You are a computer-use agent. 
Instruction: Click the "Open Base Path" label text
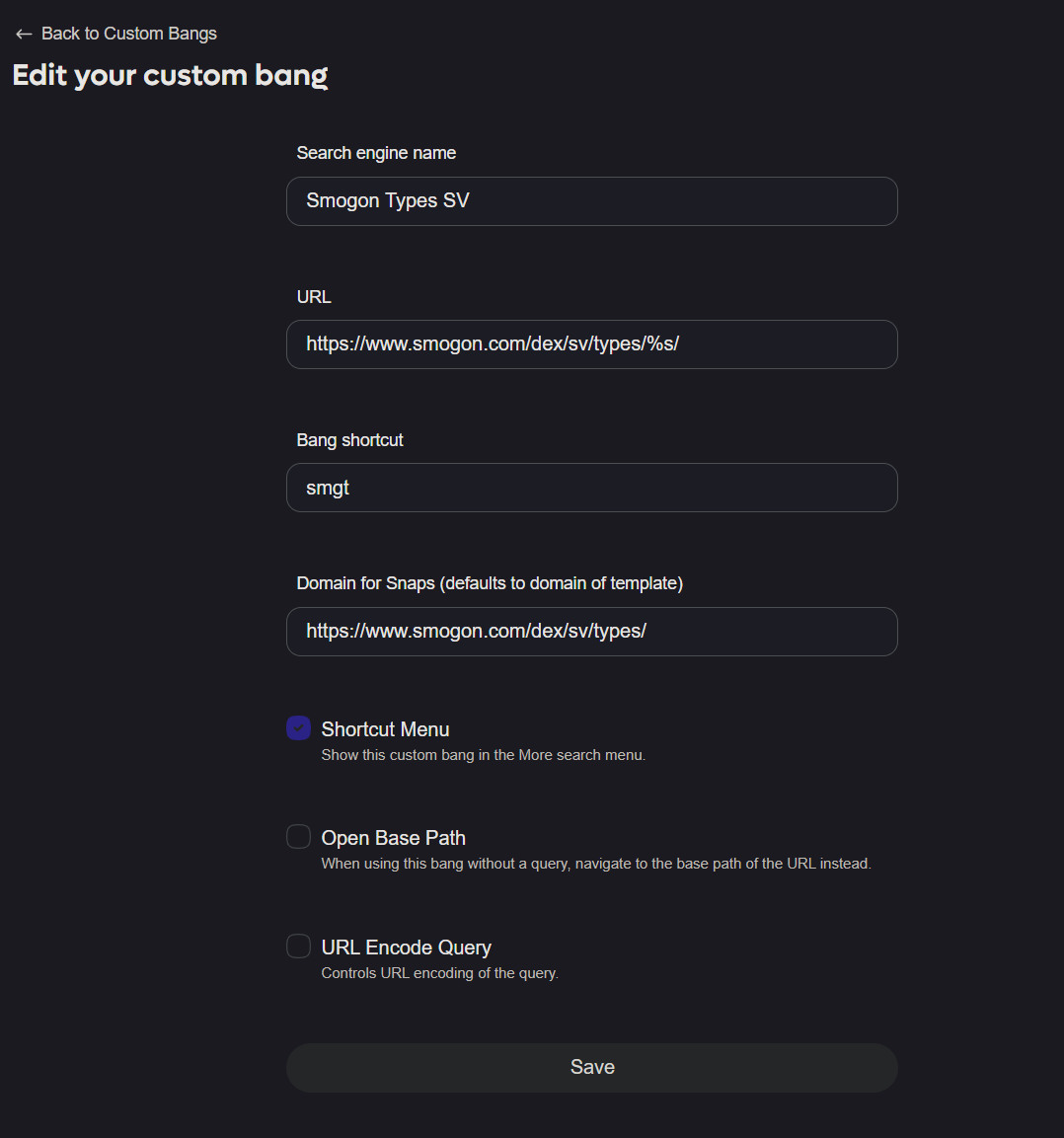[x=393, y=838]
